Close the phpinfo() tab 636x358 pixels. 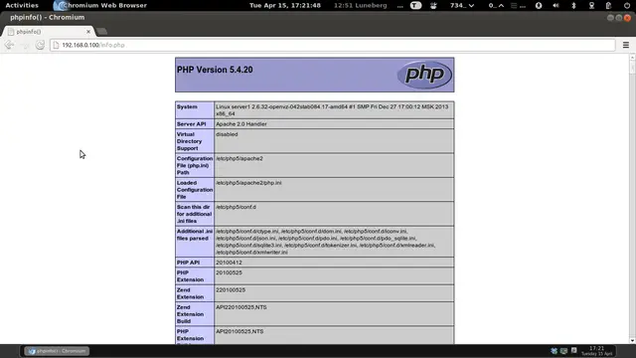pyautogui.click(x=88, y=31)
